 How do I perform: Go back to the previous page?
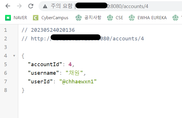pyautogui.click(x=8, y=6)
